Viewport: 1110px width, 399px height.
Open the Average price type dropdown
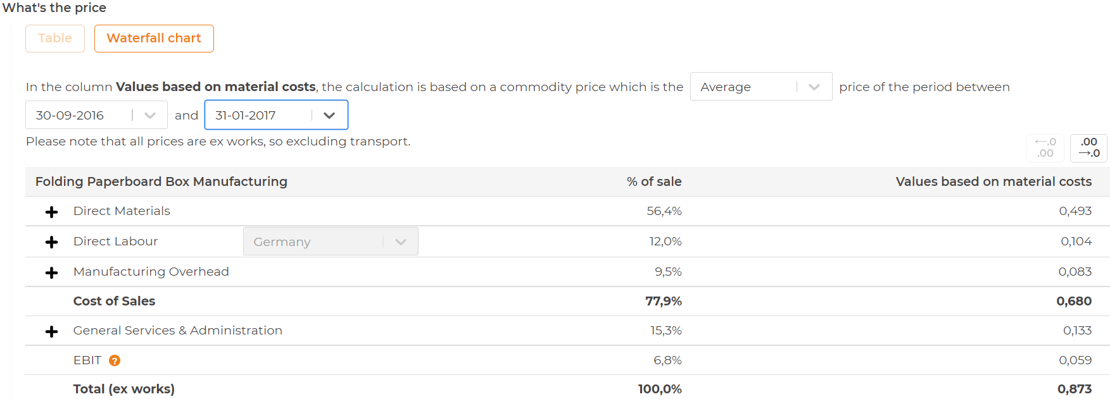(814, 86)
